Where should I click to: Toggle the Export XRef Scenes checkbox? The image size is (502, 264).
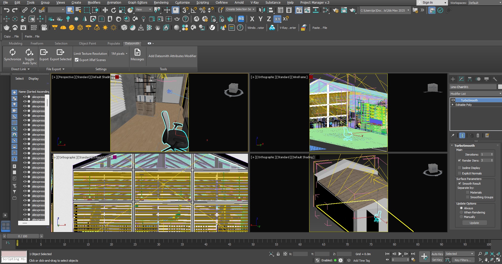(x=77, y=60)
